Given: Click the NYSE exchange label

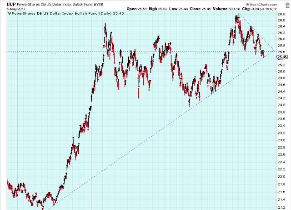Looking at the screenshot, I should coord(98,5).
